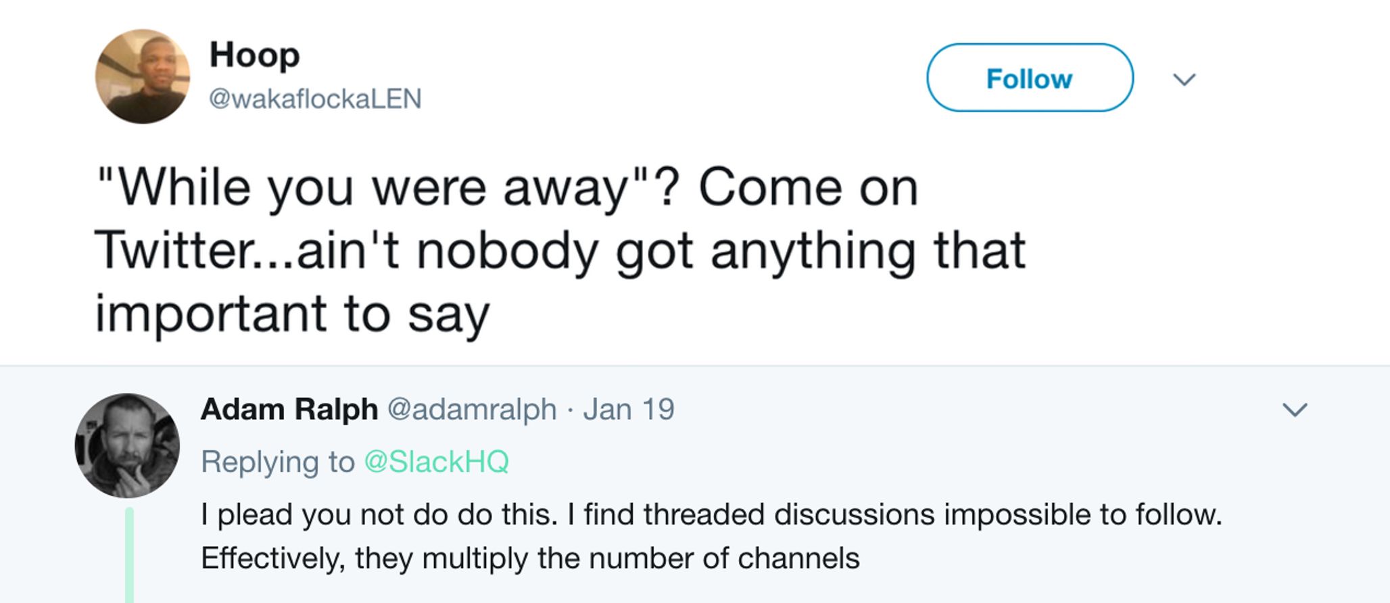Image resolution: width=1390 pixels, height=603 pixels.
Task: Open the Jan 19 timestamp permalink
Action: (x=629, y=409)
